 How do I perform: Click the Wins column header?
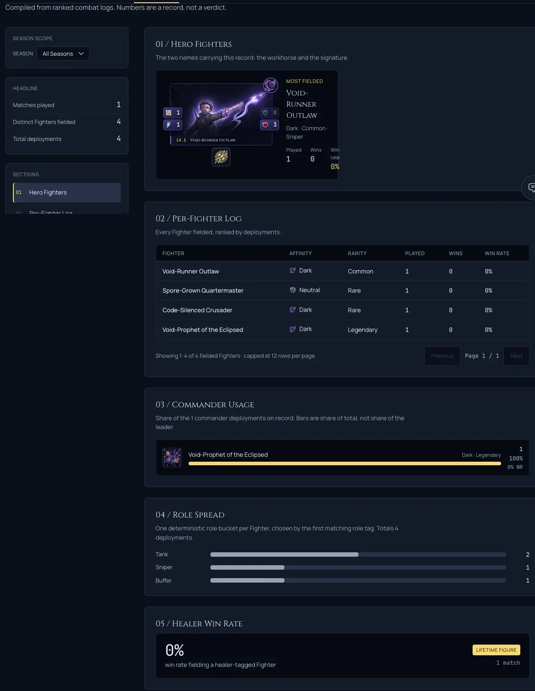click(x=456, y=253)
